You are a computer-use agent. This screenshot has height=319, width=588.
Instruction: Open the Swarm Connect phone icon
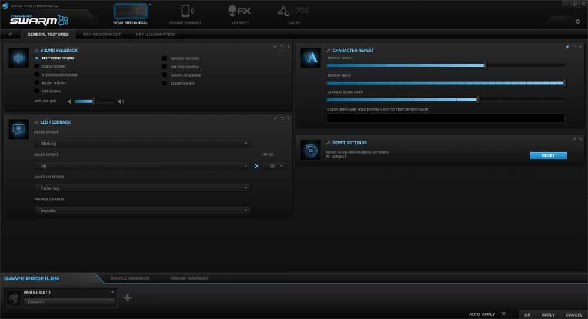pyautogui.click(x=187, y=11)
